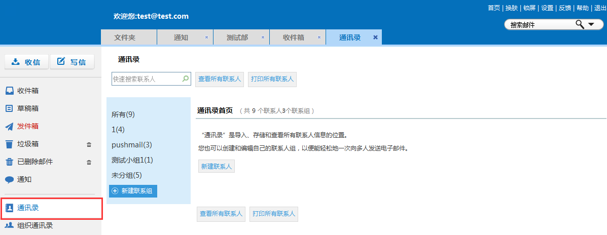
Task: Click the 设置 link in top bar
Action: [x=547, y=8]
